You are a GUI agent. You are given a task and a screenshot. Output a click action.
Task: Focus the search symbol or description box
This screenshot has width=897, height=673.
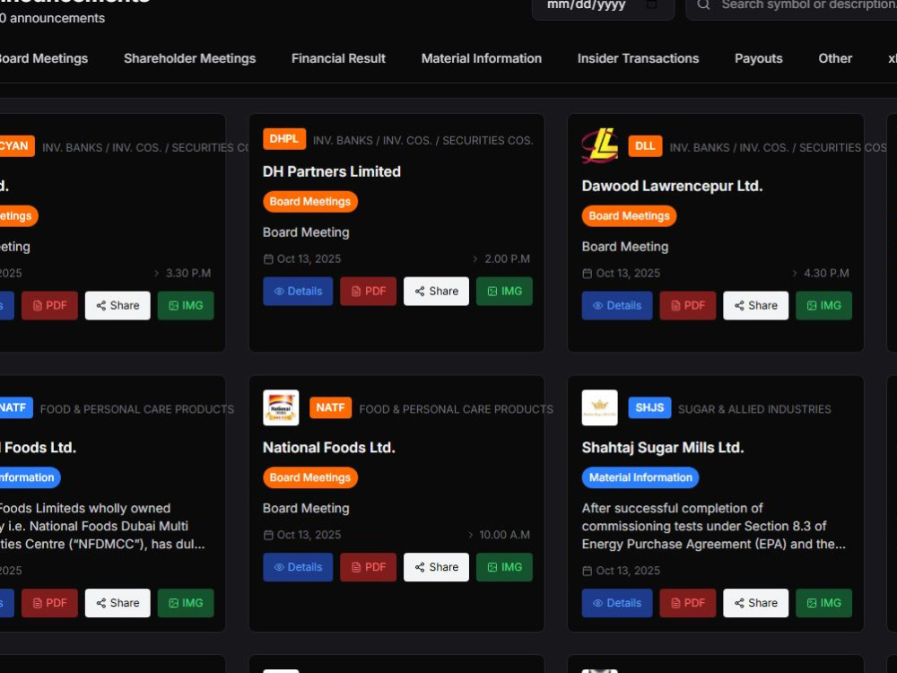(x=792, y=5)
